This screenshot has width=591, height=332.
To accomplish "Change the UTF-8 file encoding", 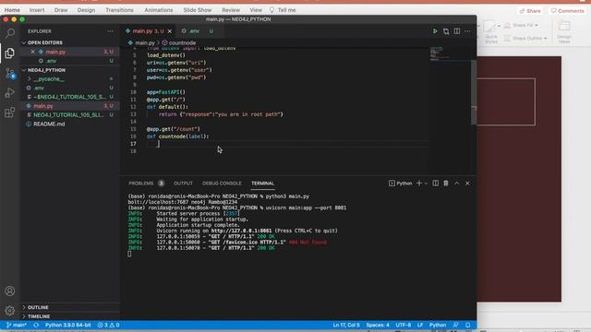I will (404, 325).
